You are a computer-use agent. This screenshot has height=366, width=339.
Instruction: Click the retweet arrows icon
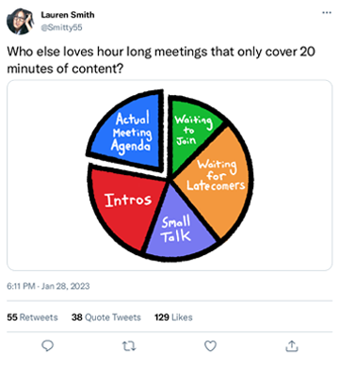[x=129, y=346]
